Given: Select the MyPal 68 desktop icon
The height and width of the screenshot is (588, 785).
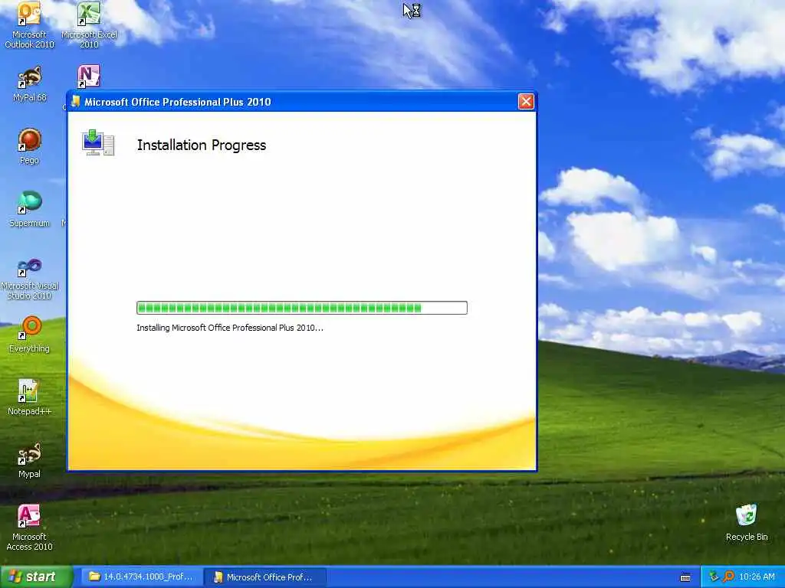Looking at the screenshot, I should point(30,84).
